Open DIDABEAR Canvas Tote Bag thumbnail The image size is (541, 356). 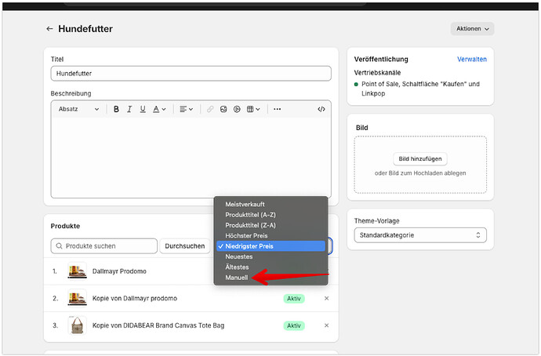(x=77, y=325)
